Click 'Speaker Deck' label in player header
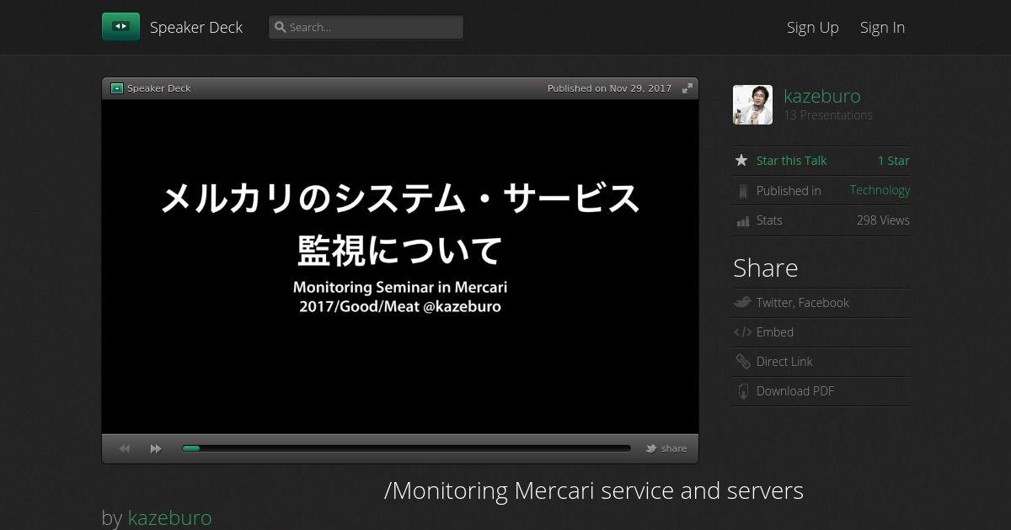1011x530 pixels. 159,88
